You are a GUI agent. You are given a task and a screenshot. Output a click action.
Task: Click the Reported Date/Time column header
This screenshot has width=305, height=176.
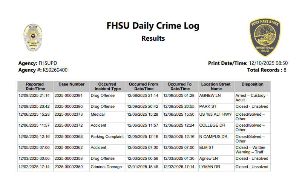(35, 86)
